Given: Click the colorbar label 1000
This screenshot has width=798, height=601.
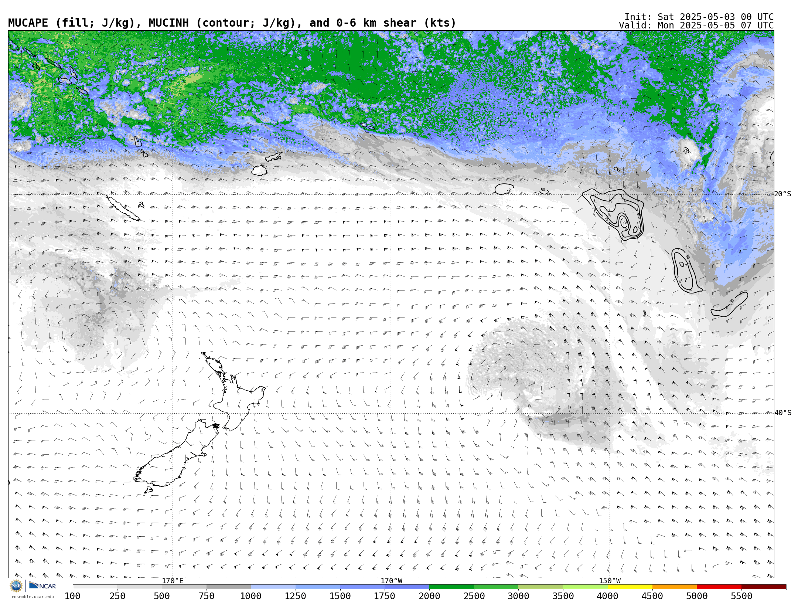Looking at the screenshot, I should pos(251,596).
